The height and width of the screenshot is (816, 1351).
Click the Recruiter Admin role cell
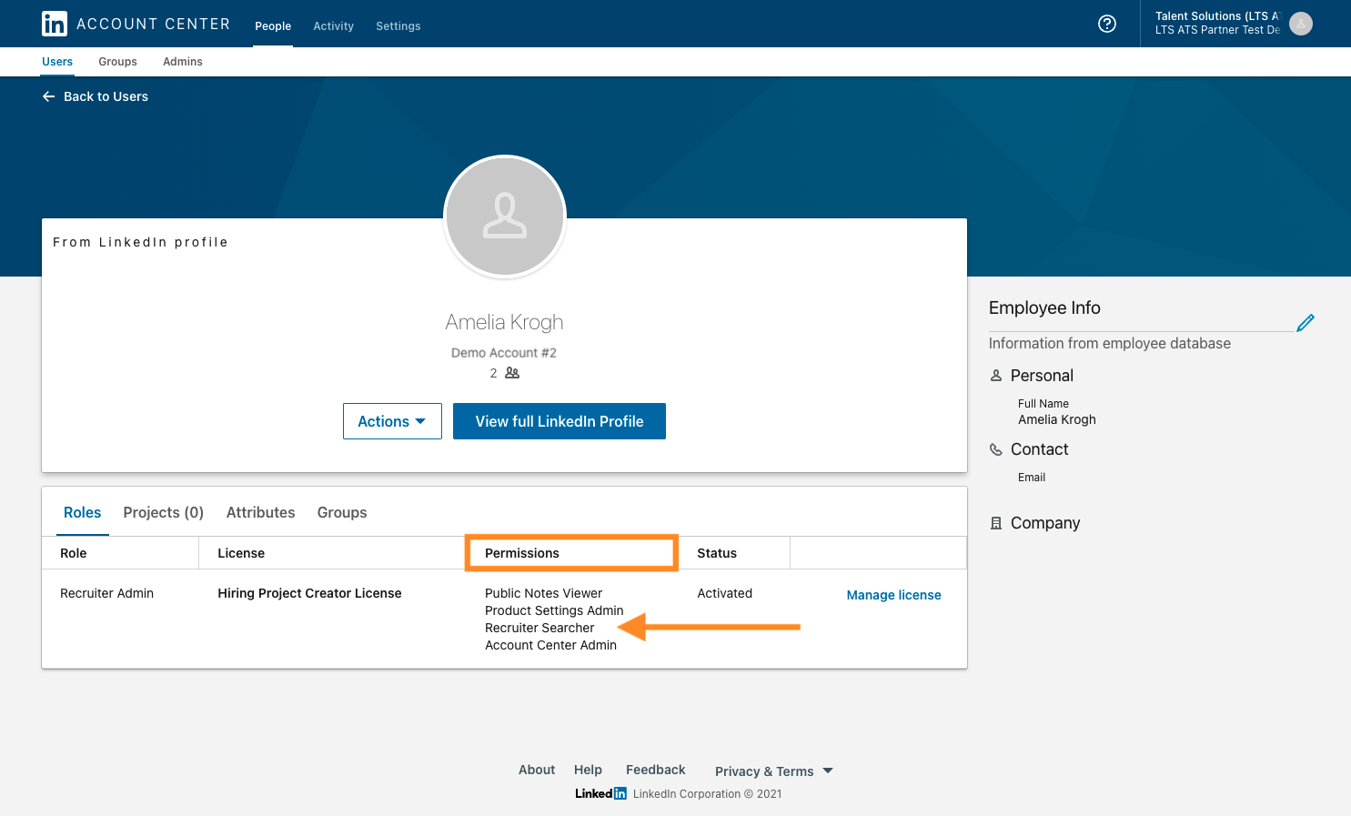click(106, 593)
